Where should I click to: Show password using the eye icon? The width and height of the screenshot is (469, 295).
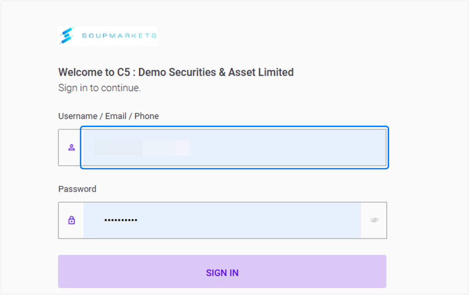click(374, 220)
